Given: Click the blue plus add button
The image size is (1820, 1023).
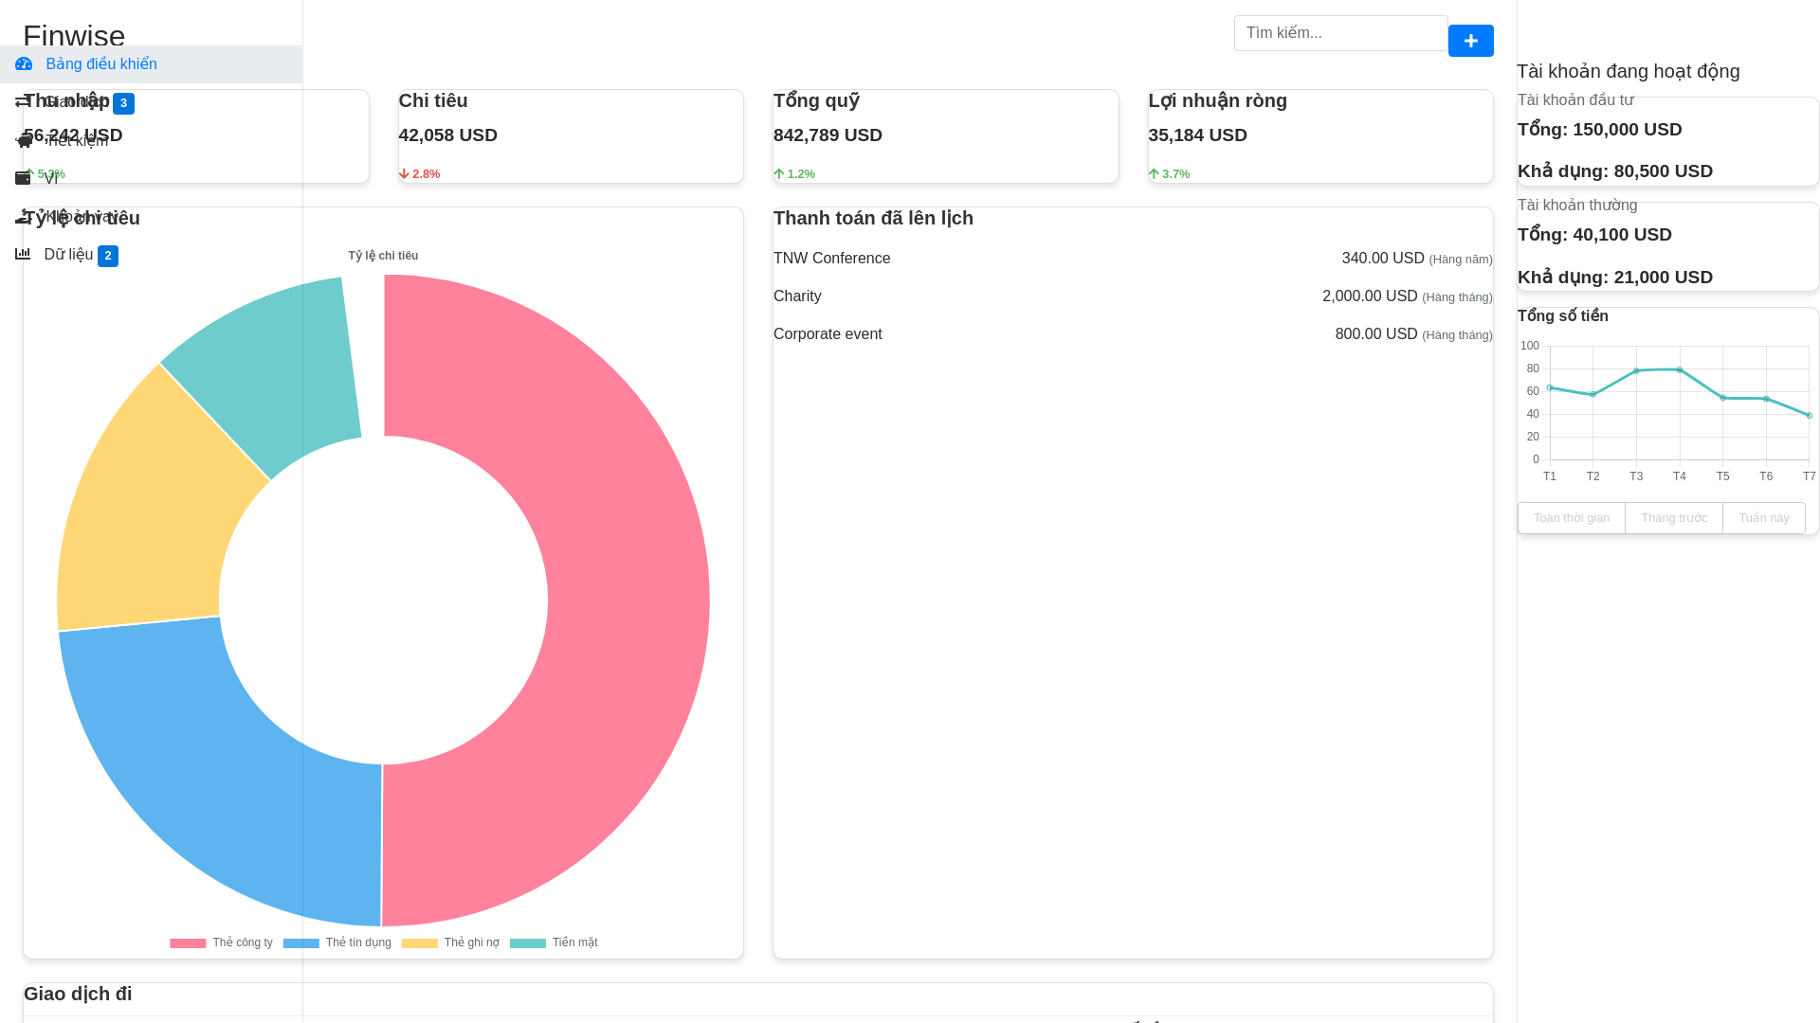Looking at the screenshot, I should (x=1471, y=41).
